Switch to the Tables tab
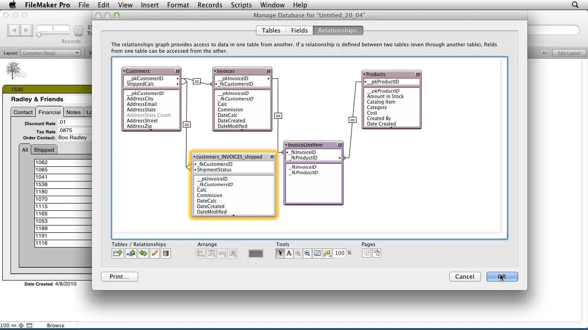Image resolution: width=588 pixels, height=330 pixels. point(271,30)
